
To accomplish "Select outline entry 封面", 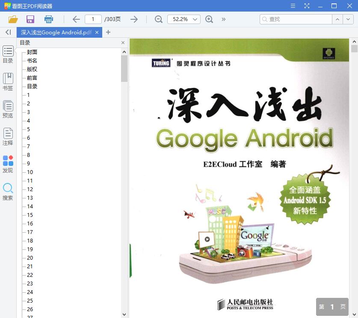I will tap(32, 52).
